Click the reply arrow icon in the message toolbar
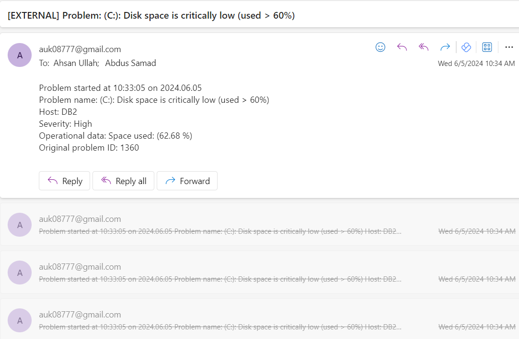Viewport: 519px width, 339px height. [402, 47]
